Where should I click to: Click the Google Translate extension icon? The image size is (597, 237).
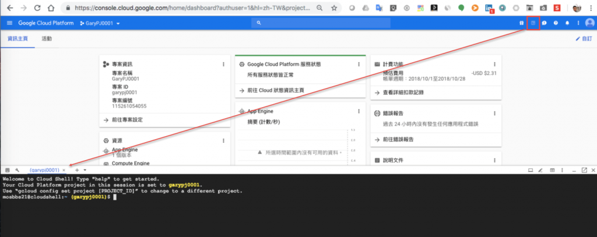[379, 8]
